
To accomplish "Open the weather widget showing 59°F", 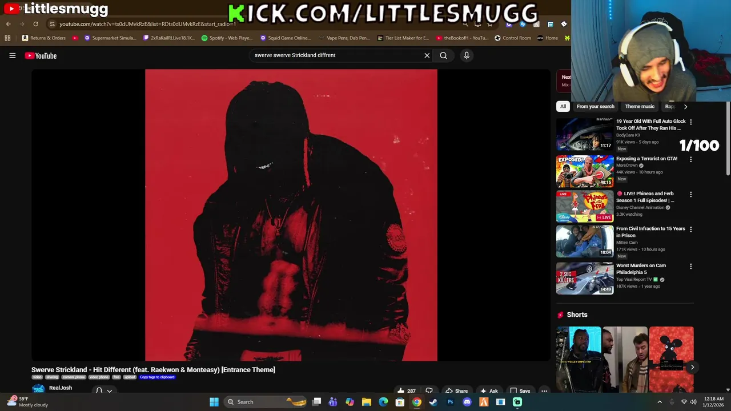I will click(27, 402).
